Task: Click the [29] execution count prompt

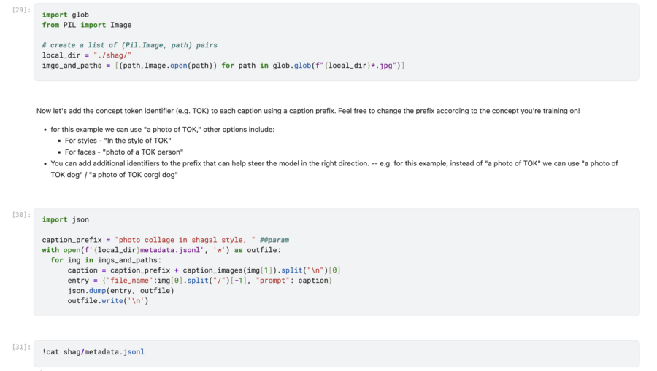Action: (x=22, y=9)
